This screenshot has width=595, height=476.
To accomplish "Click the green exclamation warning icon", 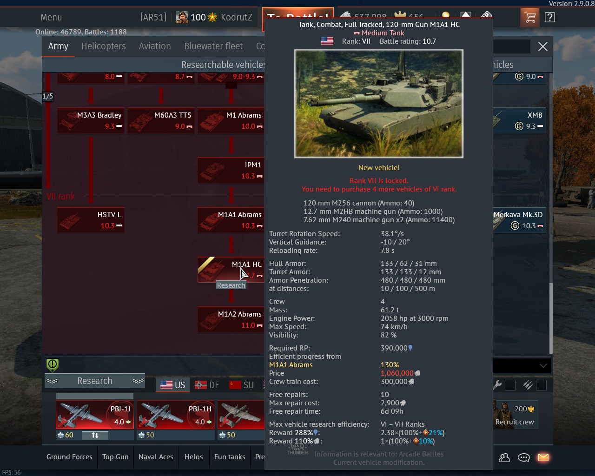I will [x=53, y=365].
